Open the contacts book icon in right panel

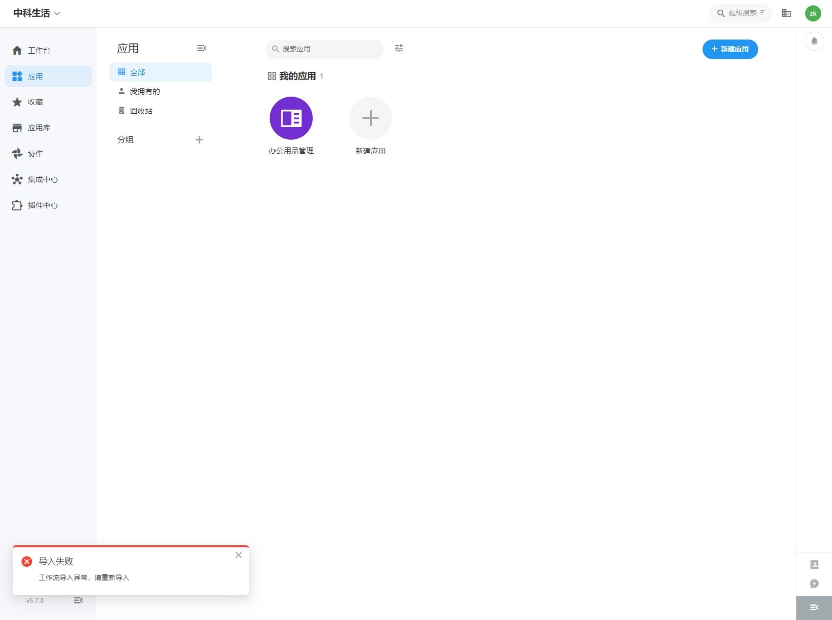814,564
